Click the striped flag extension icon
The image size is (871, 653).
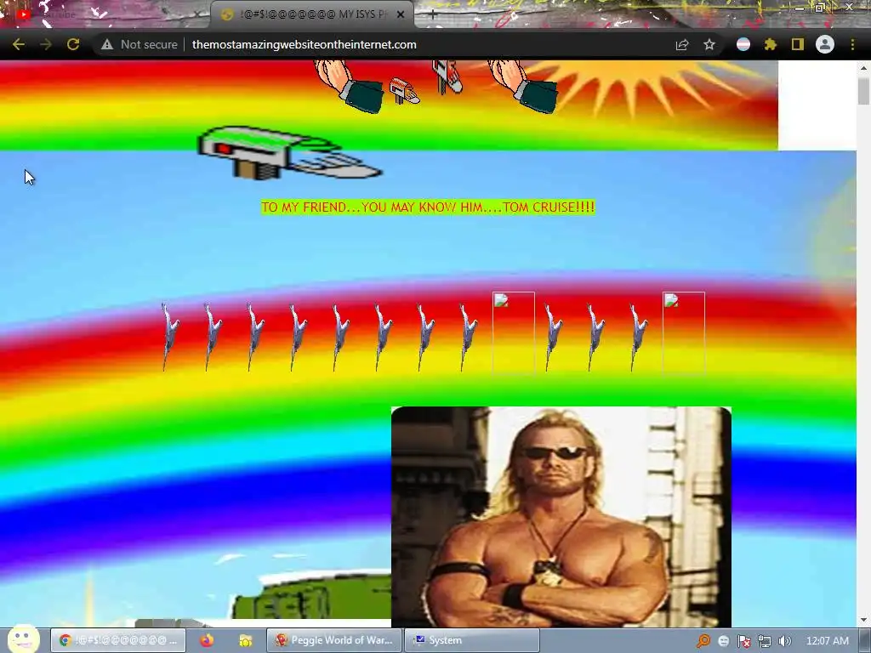pos(743,44)
